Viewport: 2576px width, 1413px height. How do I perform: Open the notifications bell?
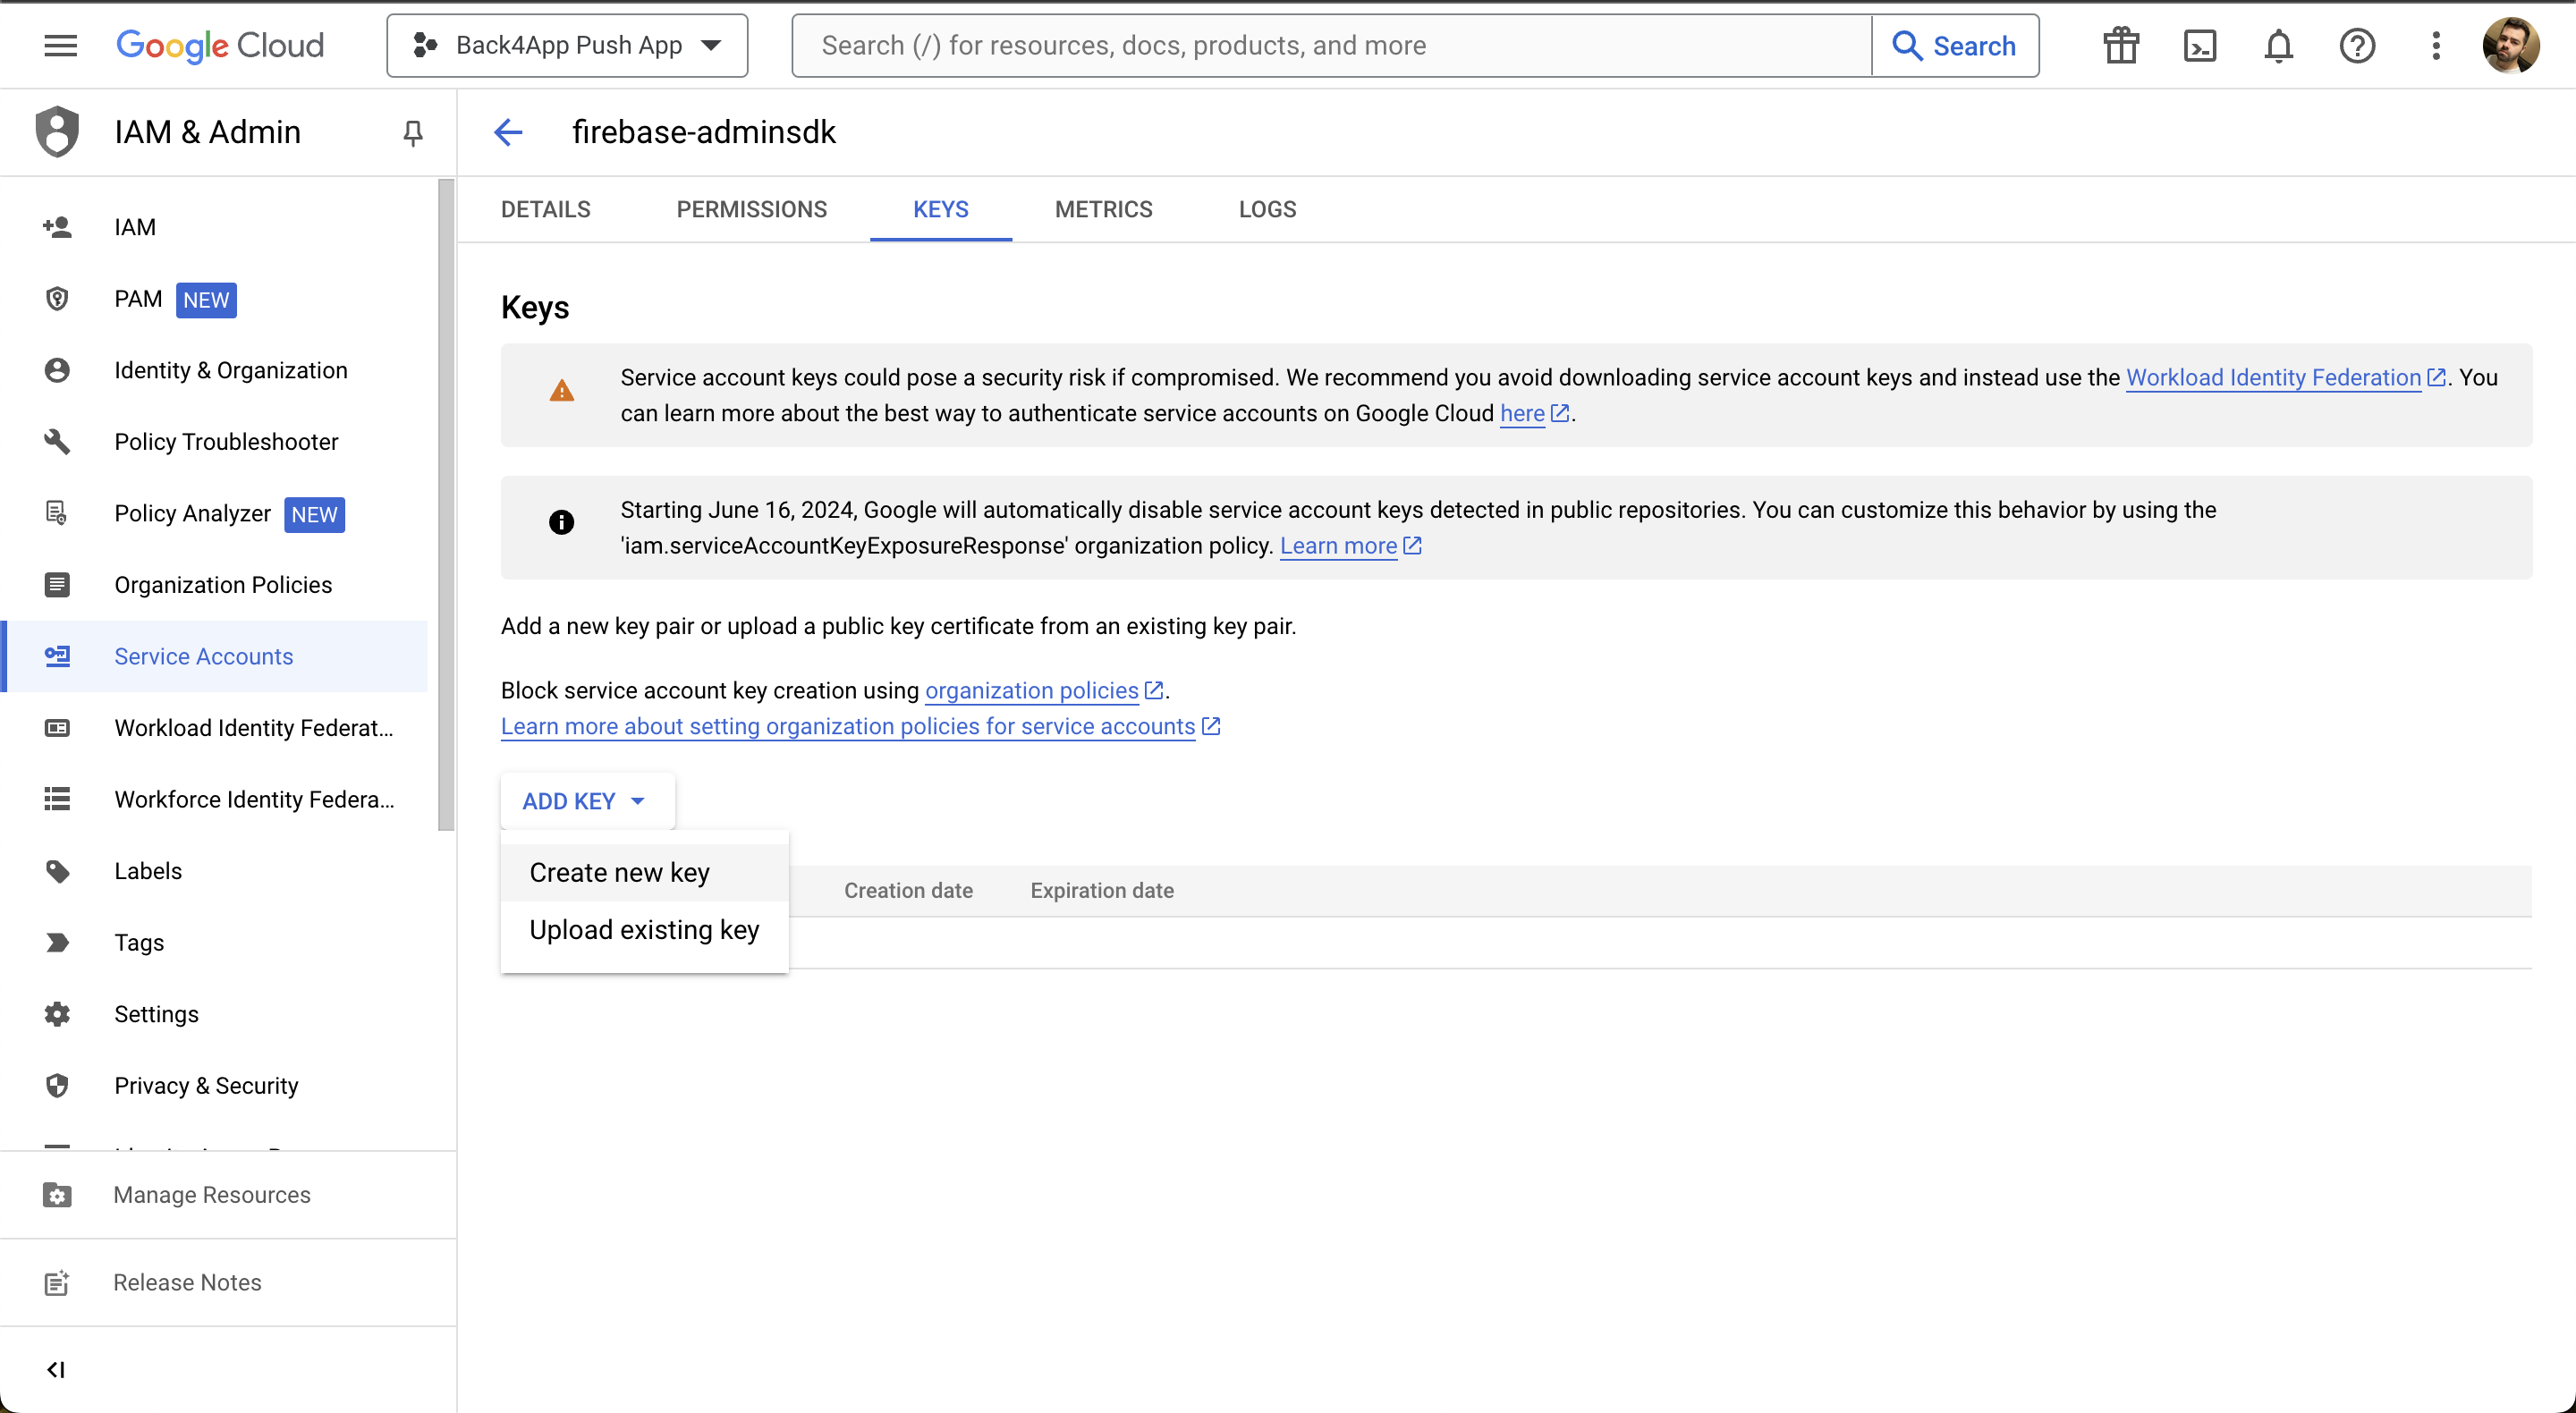click(2278, 46)
